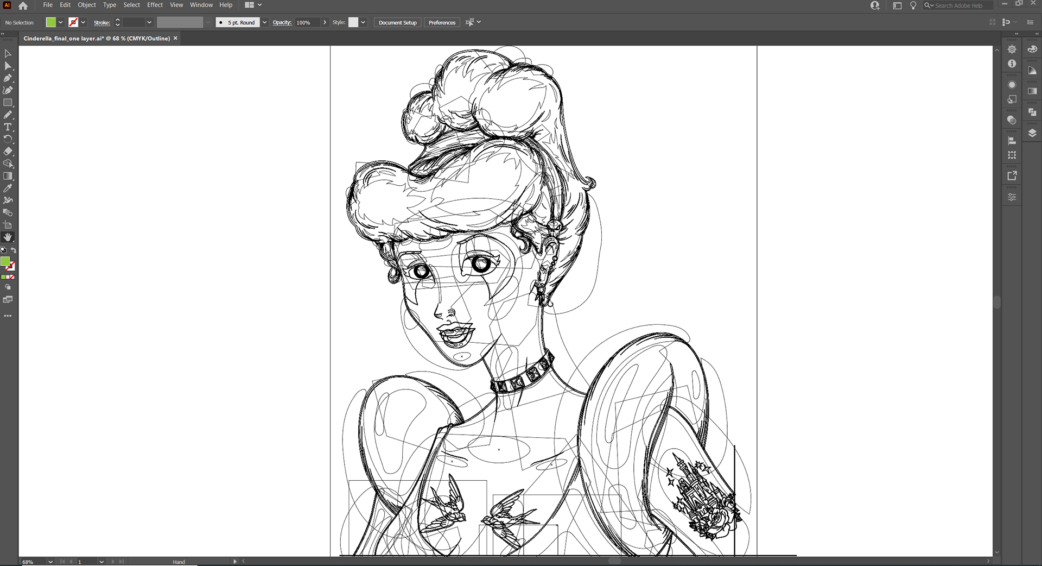Open the File menu
Image resolution: width=1042 pixels, height=566 pixels.
click(48, 5)
